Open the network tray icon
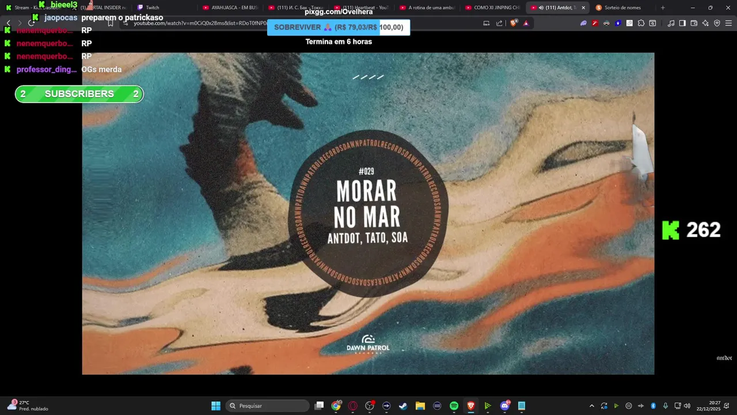This screenshot has width=737, height=415. click(x=678, y=406)
